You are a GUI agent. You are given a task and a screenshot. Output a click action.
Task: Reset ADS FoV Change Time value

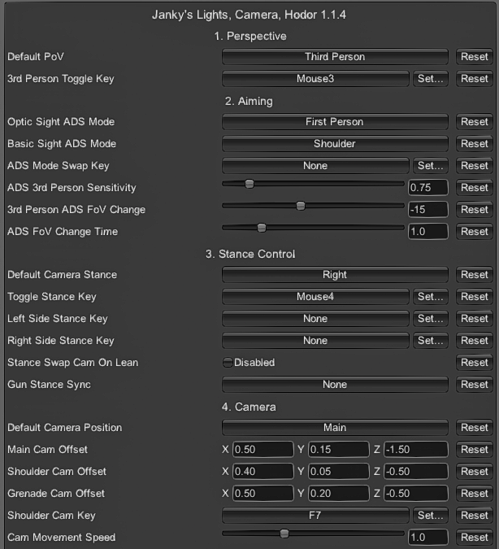coord(474,232)
